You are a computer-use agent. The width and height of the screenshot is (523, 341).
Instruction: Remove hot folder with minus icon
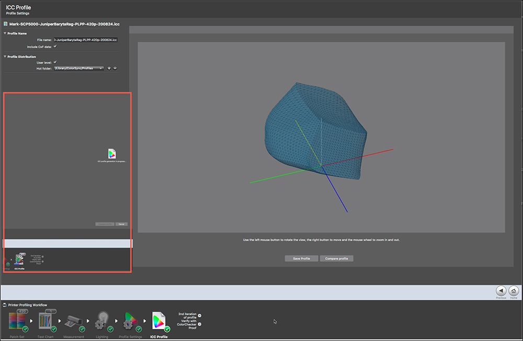115,68
